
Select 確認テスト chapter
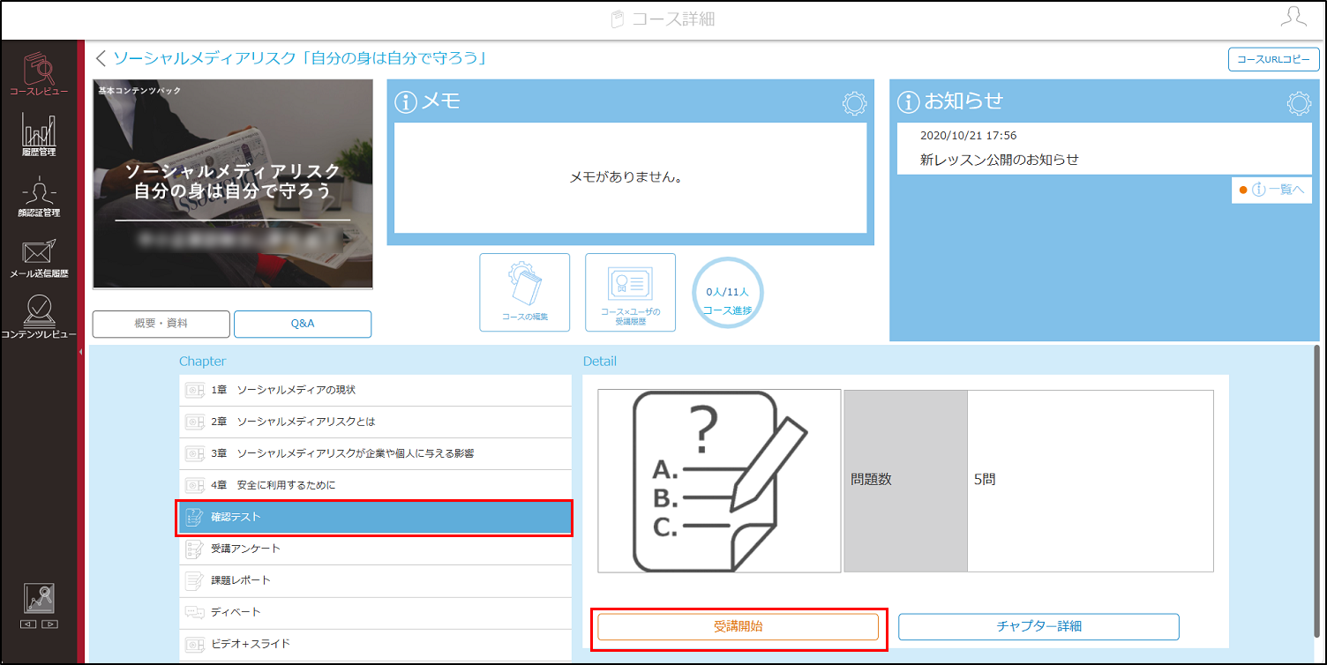[x=375, y=517]
